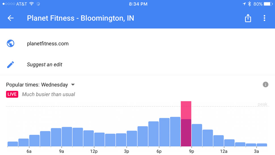Open the Popular times: Wednesday selector
This screenshot has height=155, width=275.
[37, 85]
